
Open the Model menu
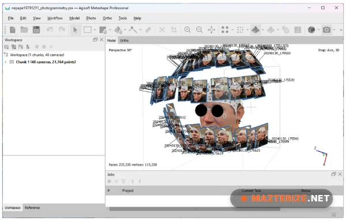[x=74, y=18]
